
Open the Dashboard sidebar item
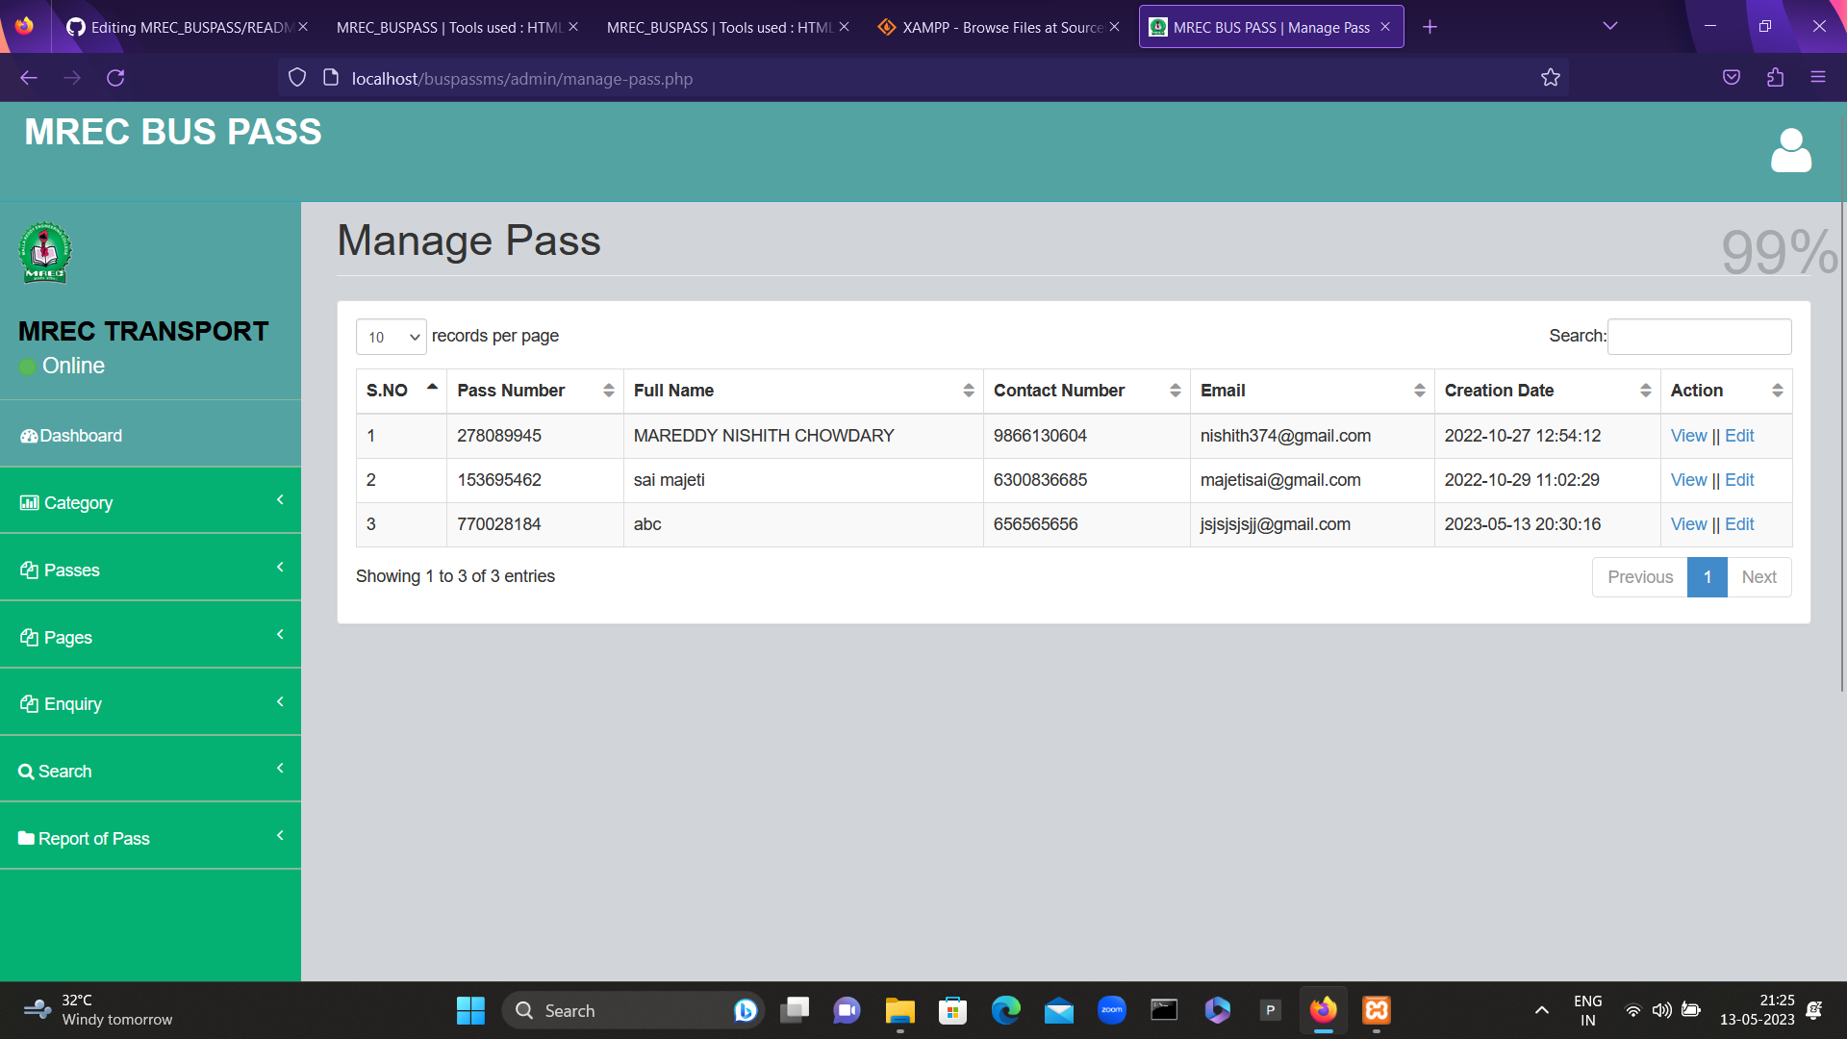150,436
